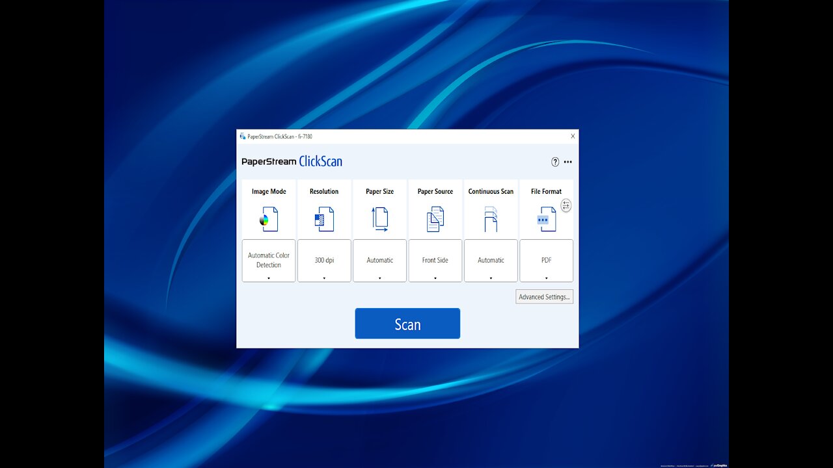Click the Image Mode color document icon
Screen dimensions: 833x468
click(x=269, y=220)
